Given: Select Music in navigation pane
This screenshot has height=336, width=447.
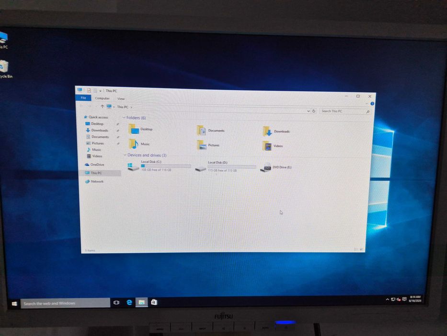Looking at the screenshot, I should pyautogui.click(x=94, y=150).
